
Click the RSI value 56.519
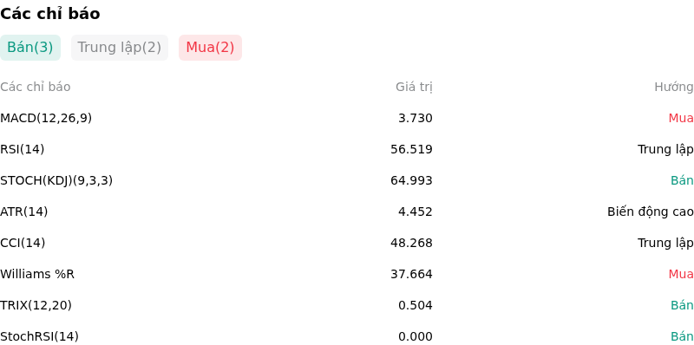point(411,149)
